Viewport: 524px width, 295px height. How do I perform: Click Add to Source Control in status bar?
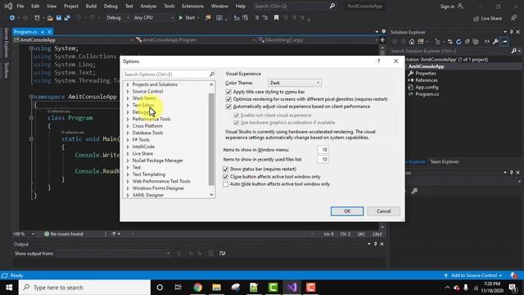tap(473, 275)
